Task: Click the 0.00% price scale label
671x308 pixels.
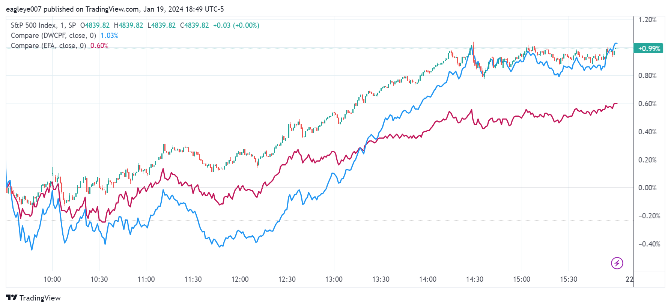Action: pyautogui.click(x=647, y=188)
